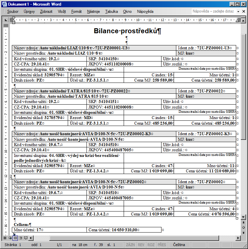This screenshot has width=248, height=249.
Task: Click the Next Page double-arrow button
Action: point(243,233)
